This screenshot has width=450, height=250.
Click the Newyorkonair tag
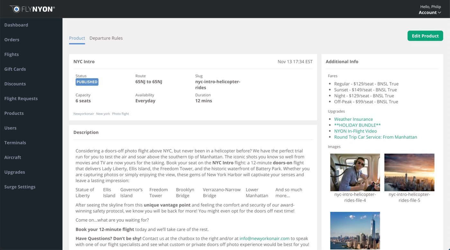tap(84, 114)
